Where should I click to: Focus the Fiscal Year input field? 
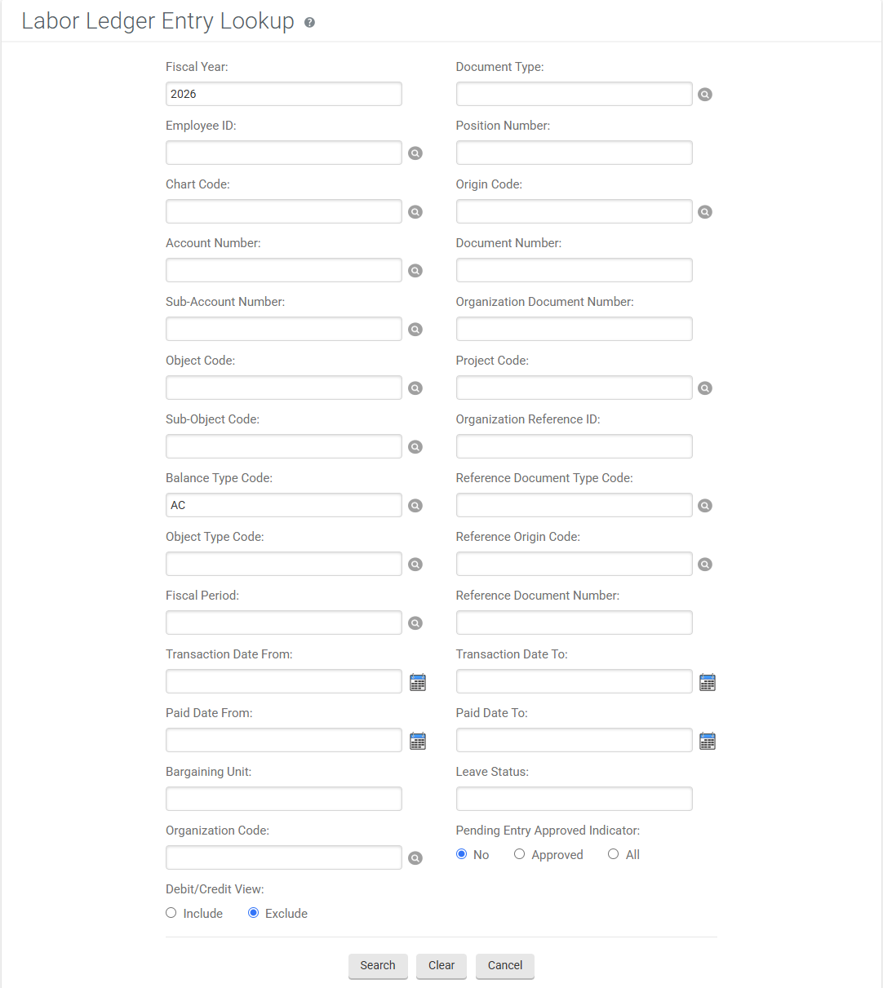point(283,94)
